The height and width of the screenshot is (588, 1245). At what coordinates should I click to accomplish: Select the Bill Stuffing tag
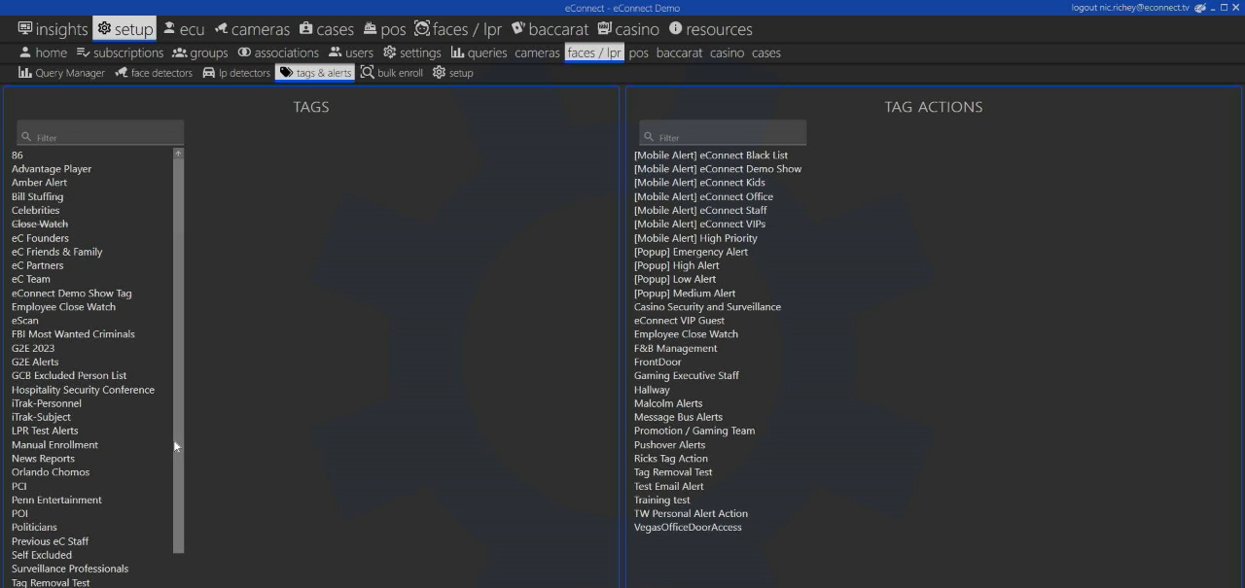coord(38,196)
